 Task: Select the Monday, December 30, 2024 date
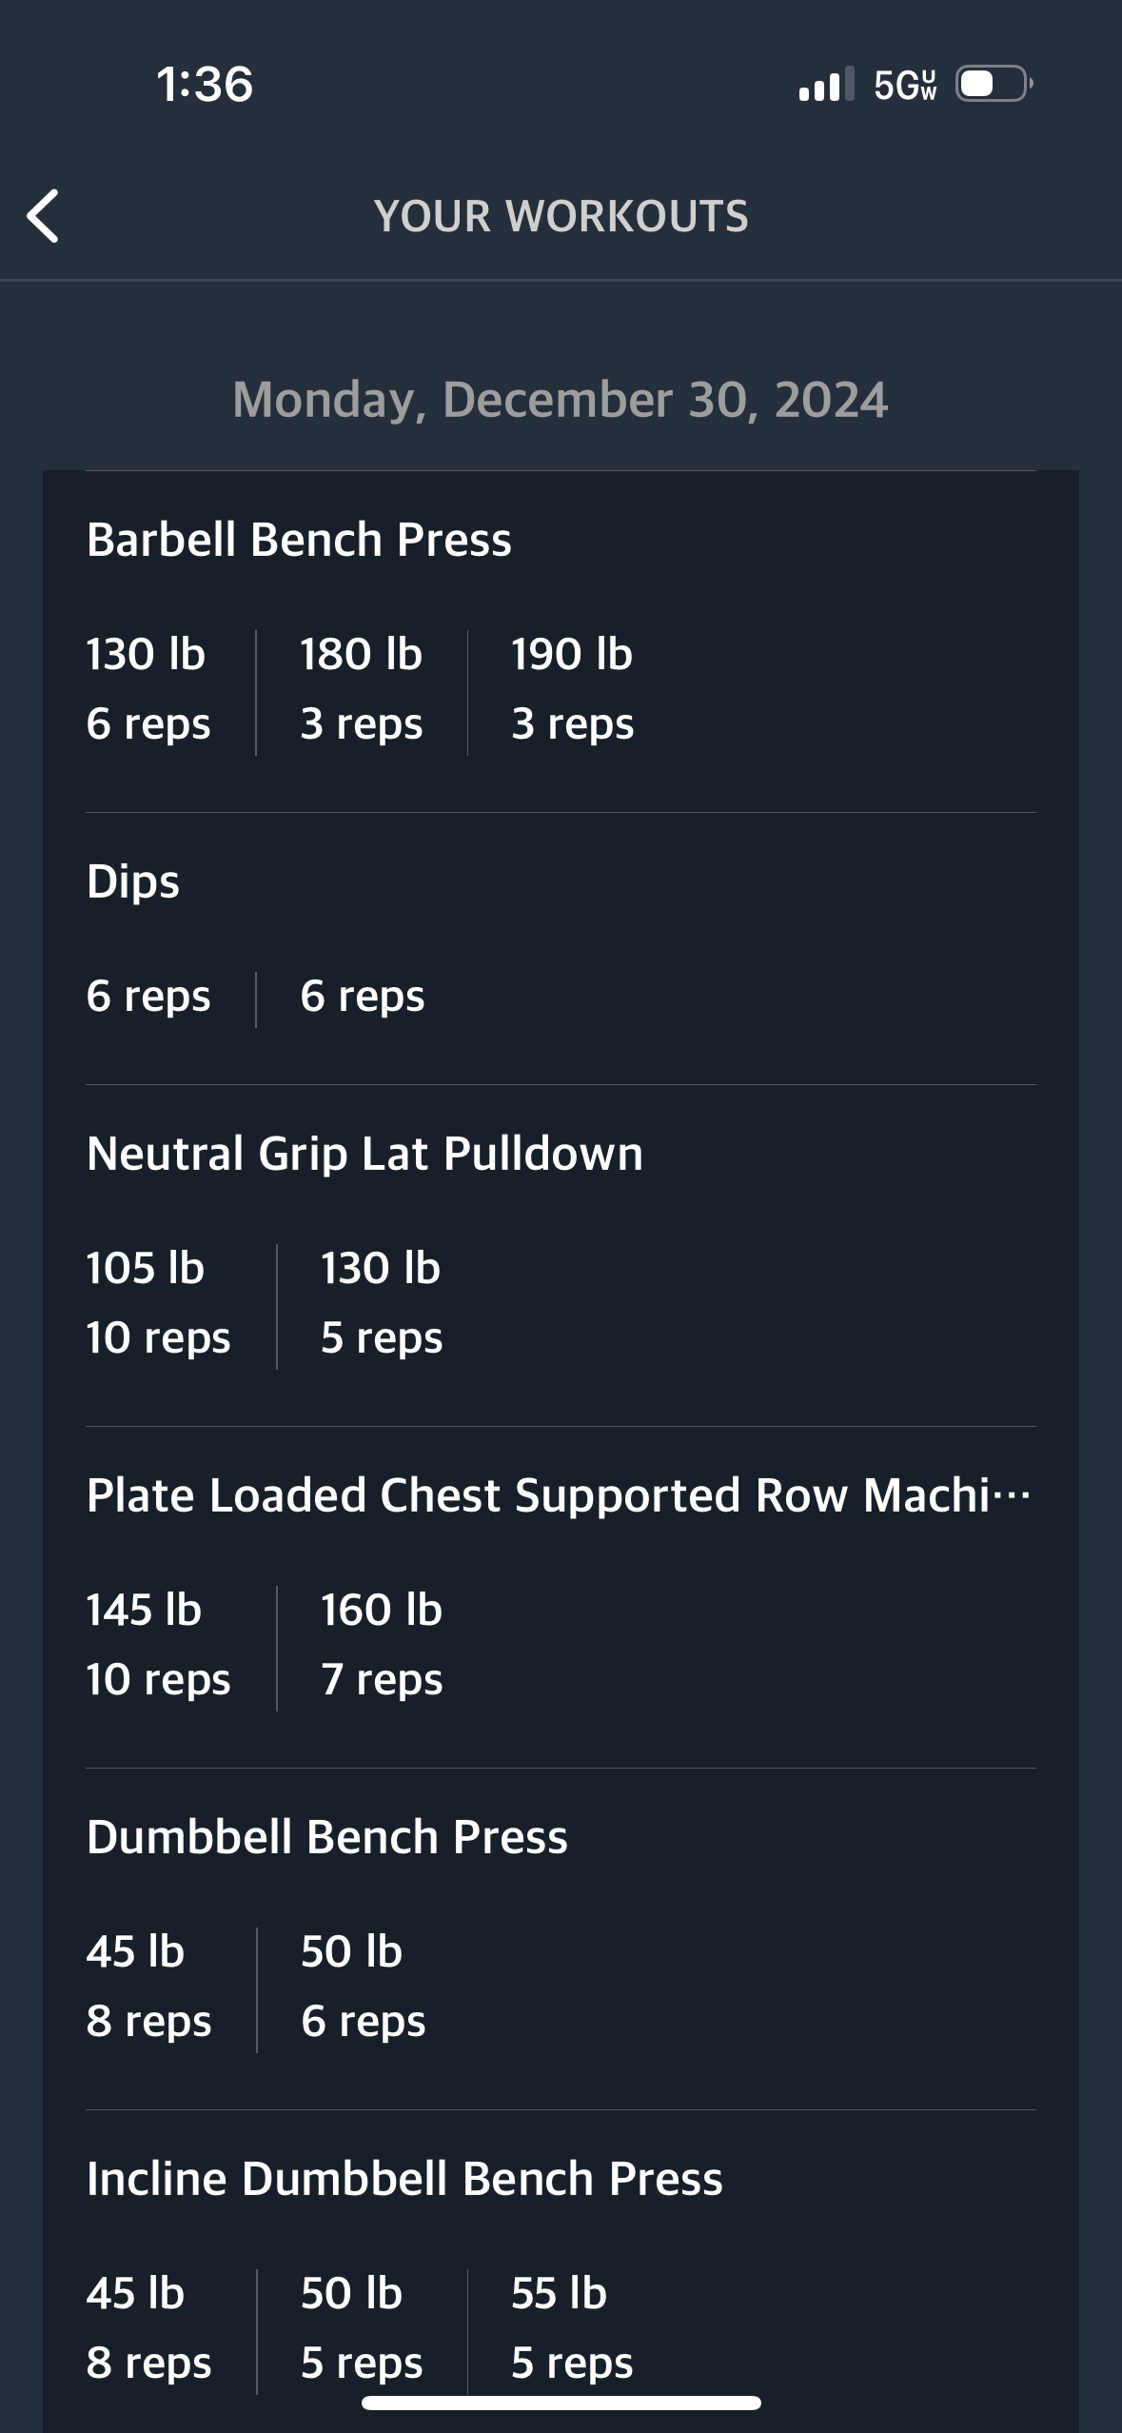(561, 400)
